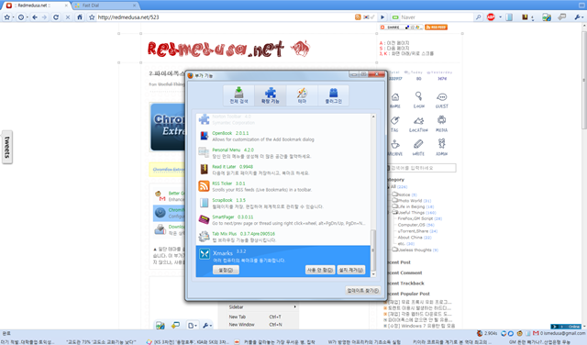The width and height of the screenshot is (587, 345).
Task: Click Find Updates button in dialog
Action: click(x=363, y=290)
